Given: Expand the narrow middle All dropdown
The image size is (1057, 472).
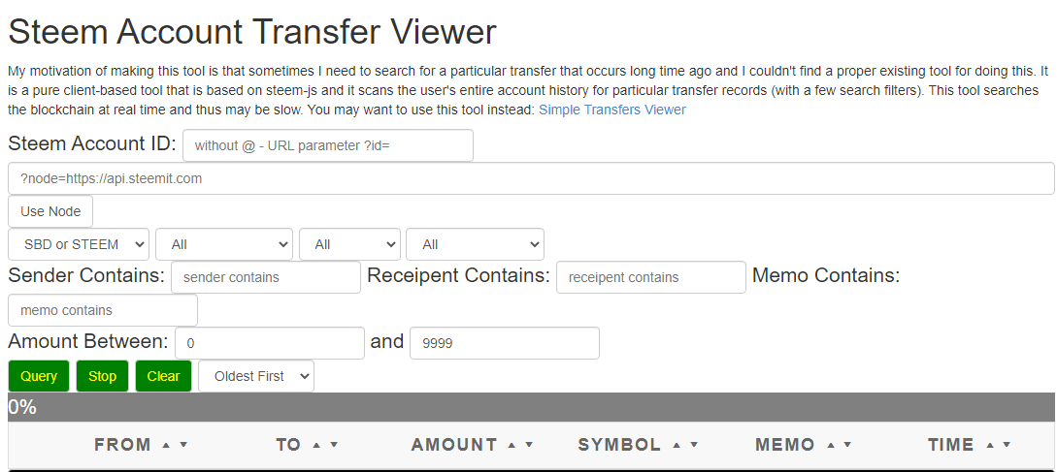Looking at the screenshot, I should [349, 244].
